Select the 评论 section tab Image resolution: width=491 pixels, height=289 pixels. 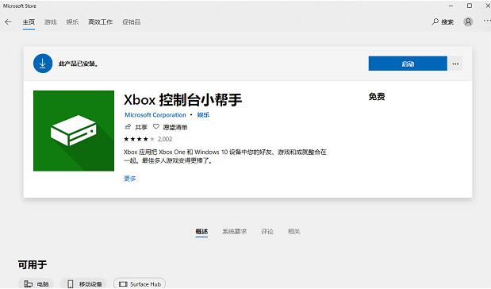click(267, 232)
